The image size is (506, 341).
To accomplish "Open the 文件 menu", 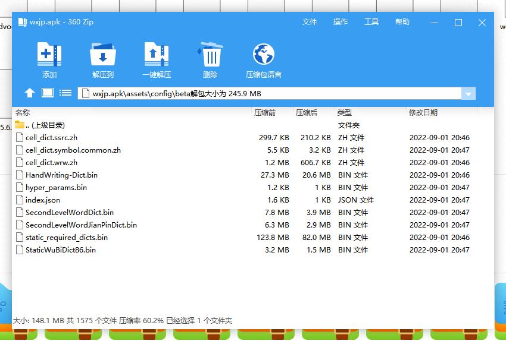I will (x=310, y=22).
